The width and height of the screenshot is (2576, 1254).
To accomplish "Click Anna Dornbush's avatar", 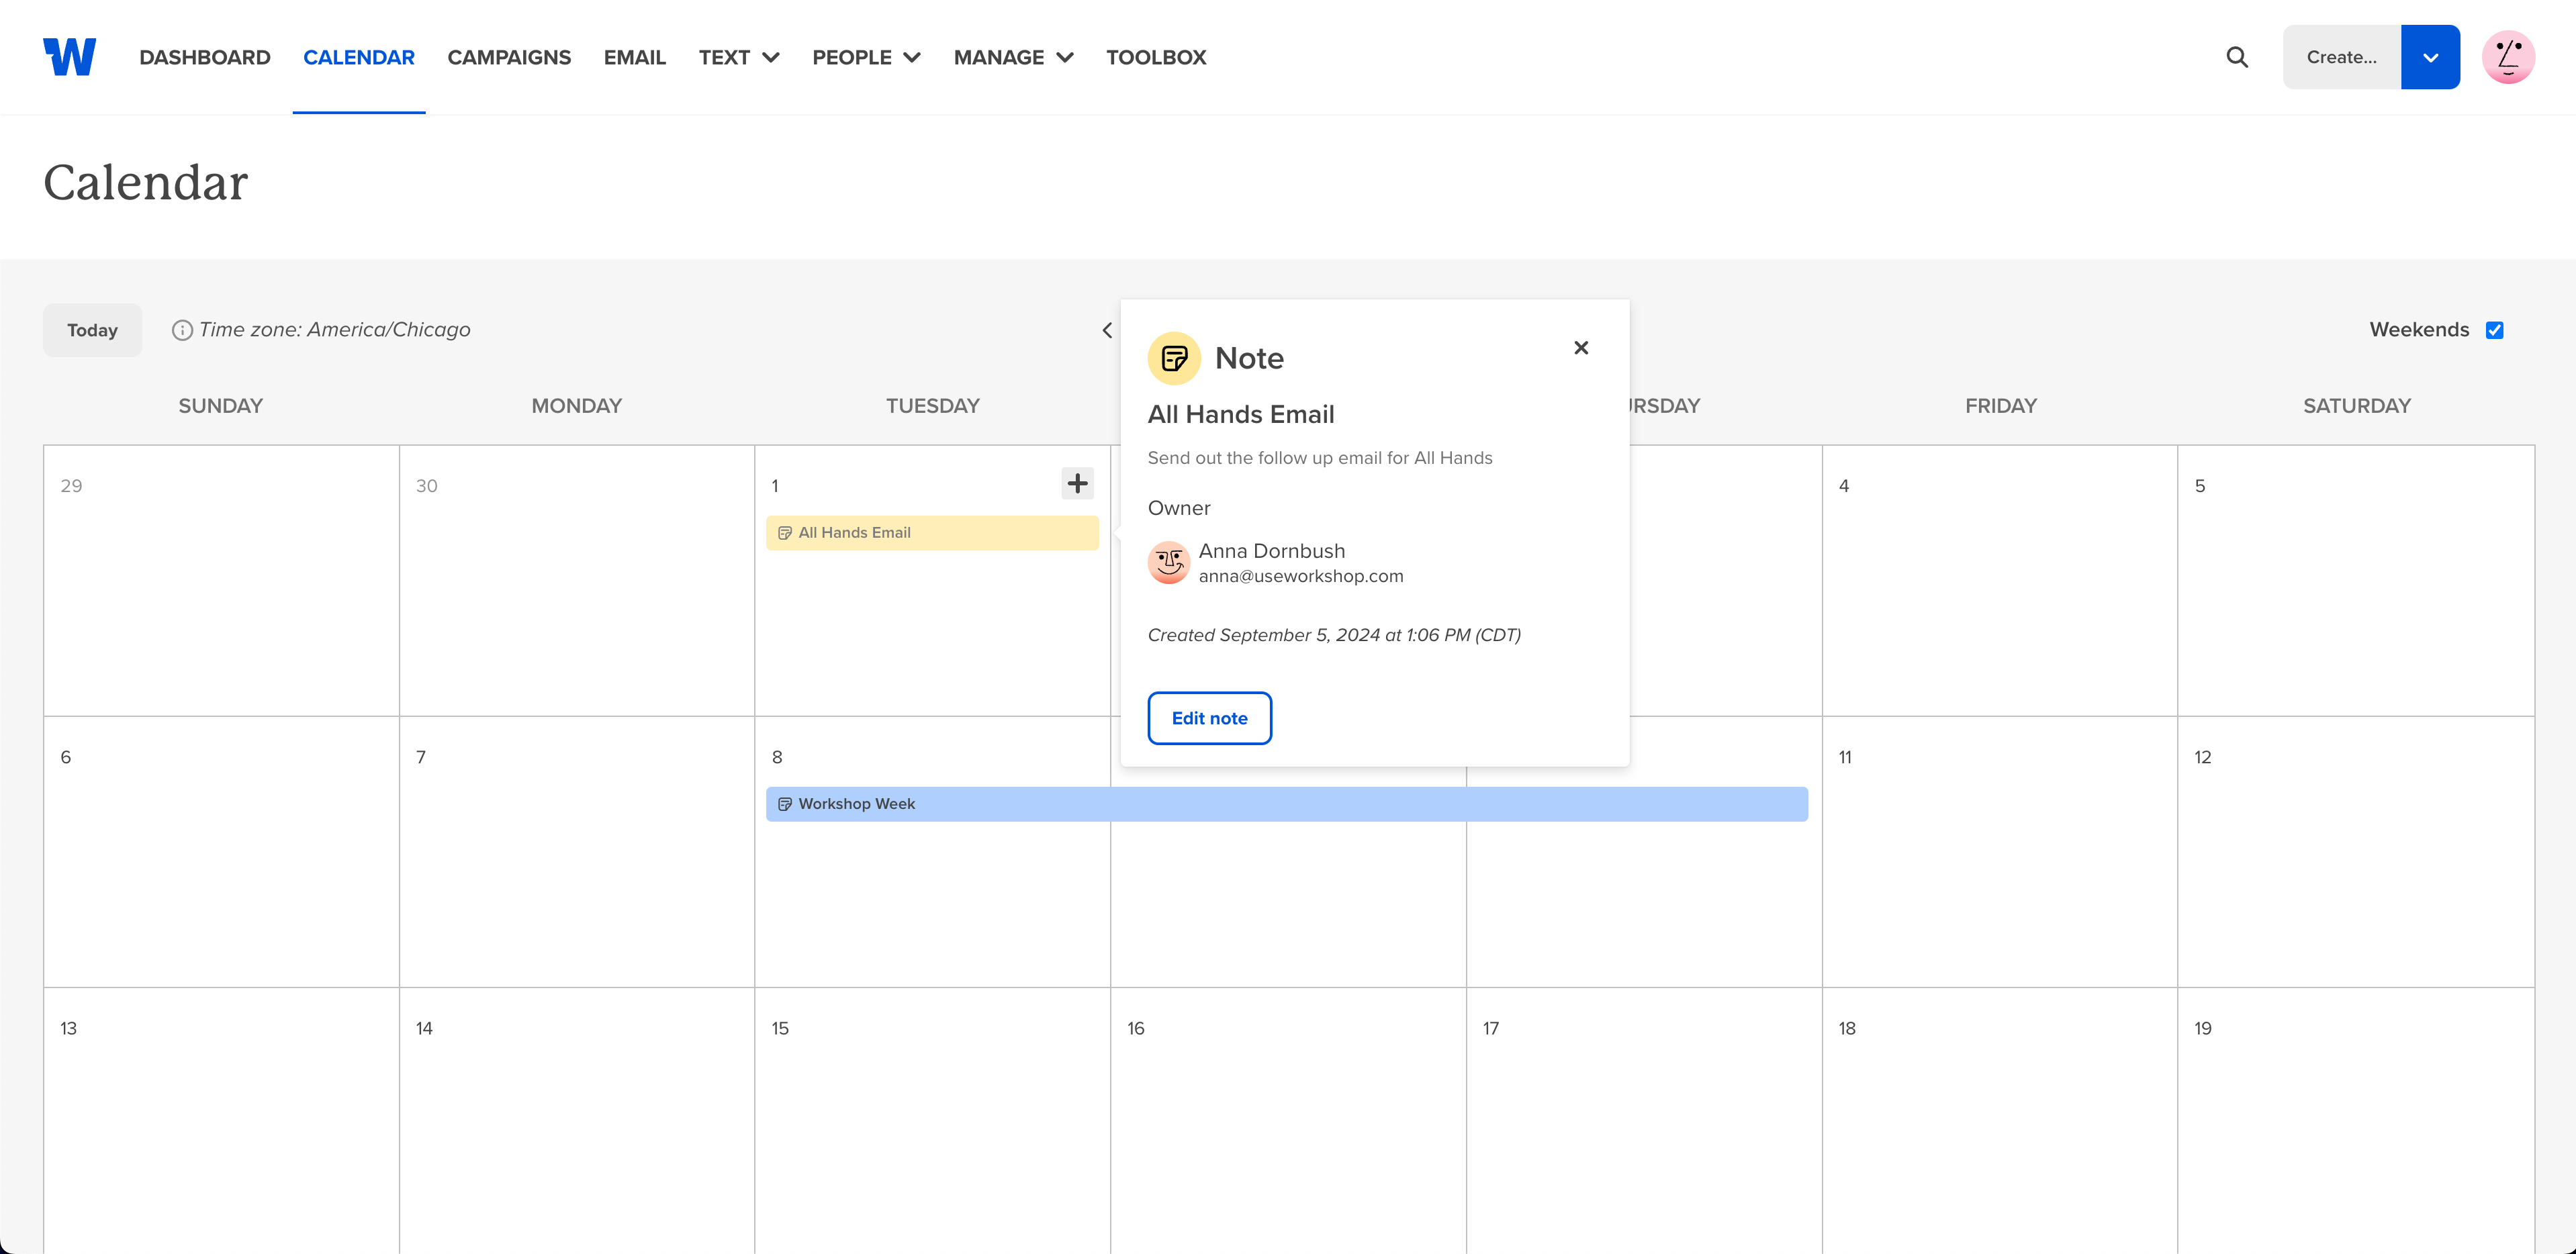I will tap(1168, 562).
